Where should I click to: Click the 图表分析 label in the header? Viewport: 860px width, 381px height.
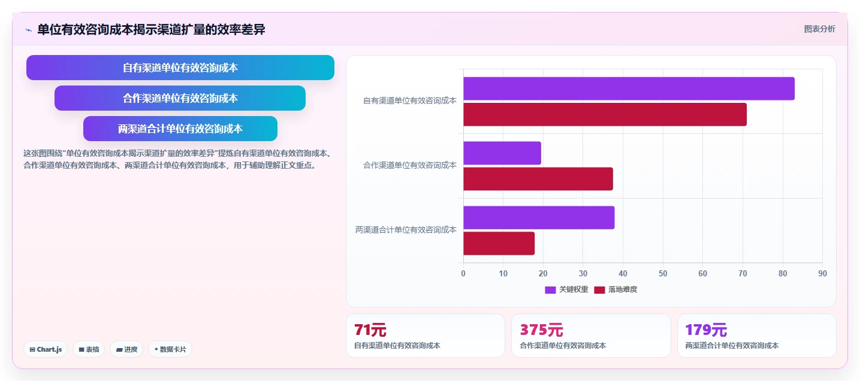[819, 29]
